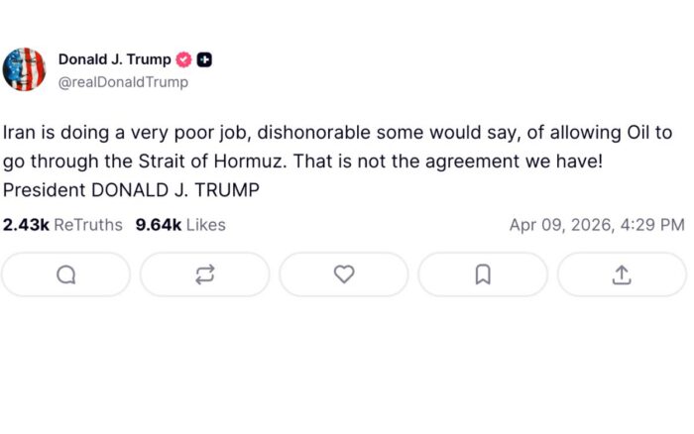694x434 pixels.
Task: Click the word "Iran" starting the post
Action: point(19,133)
